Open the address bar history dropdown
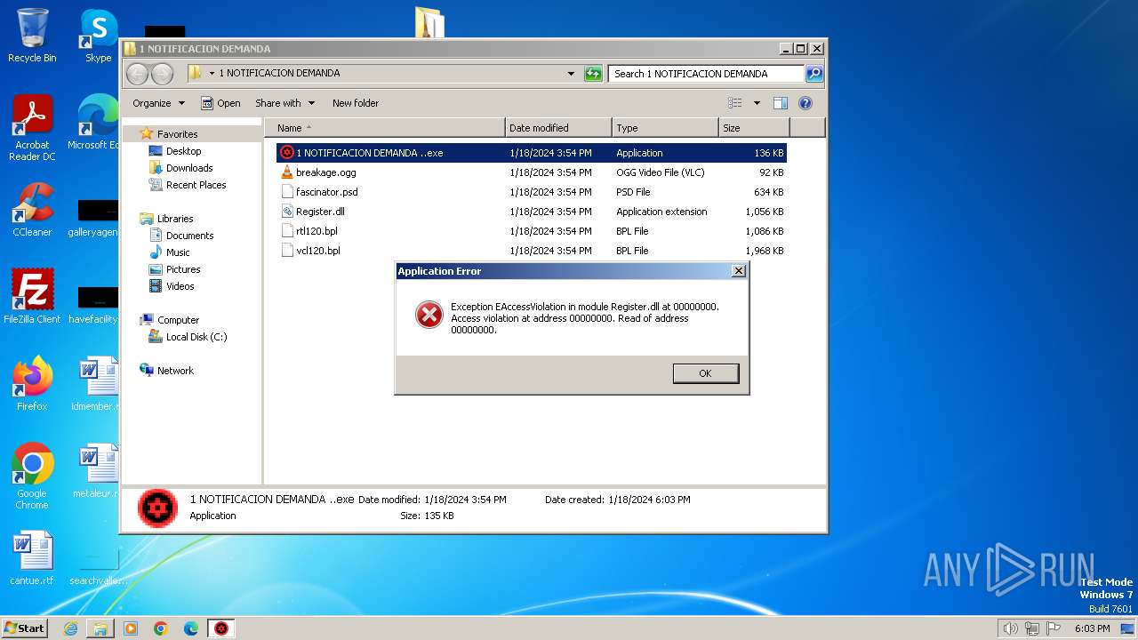Screen dimensions: 1138x640 point(571,74)
